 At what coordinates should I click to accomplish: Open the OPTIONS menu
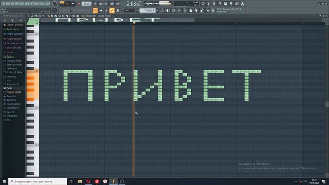pos(34,4)
